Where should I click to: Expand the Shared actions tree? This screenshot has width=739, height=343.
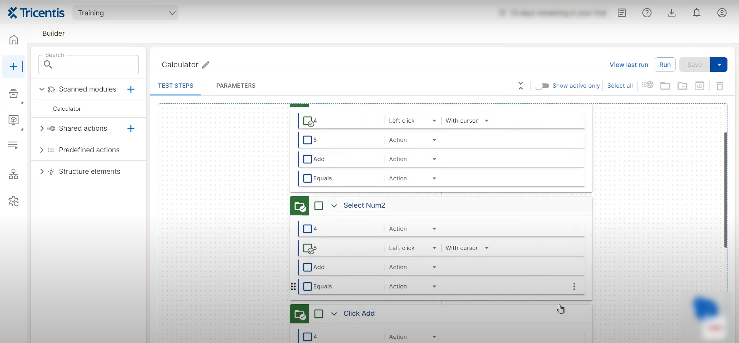coord(42,128)
